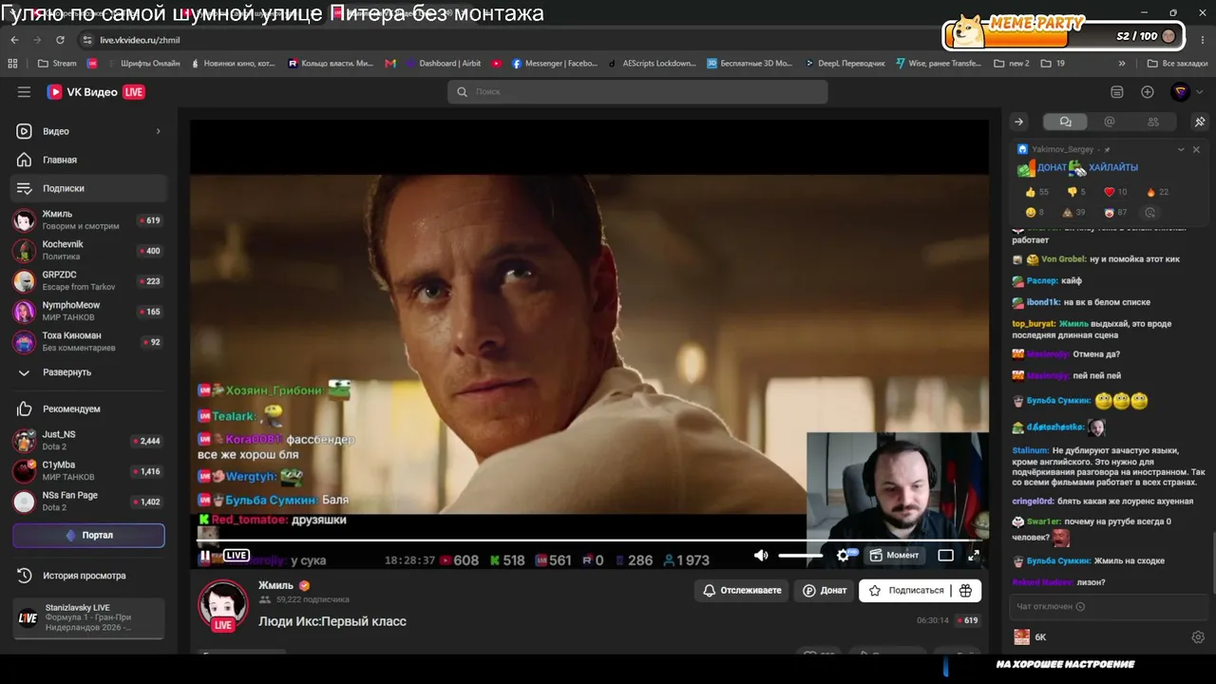Click the ДОНАТ link in pinned message
1216x684 pixels.
pos(1052,168)
